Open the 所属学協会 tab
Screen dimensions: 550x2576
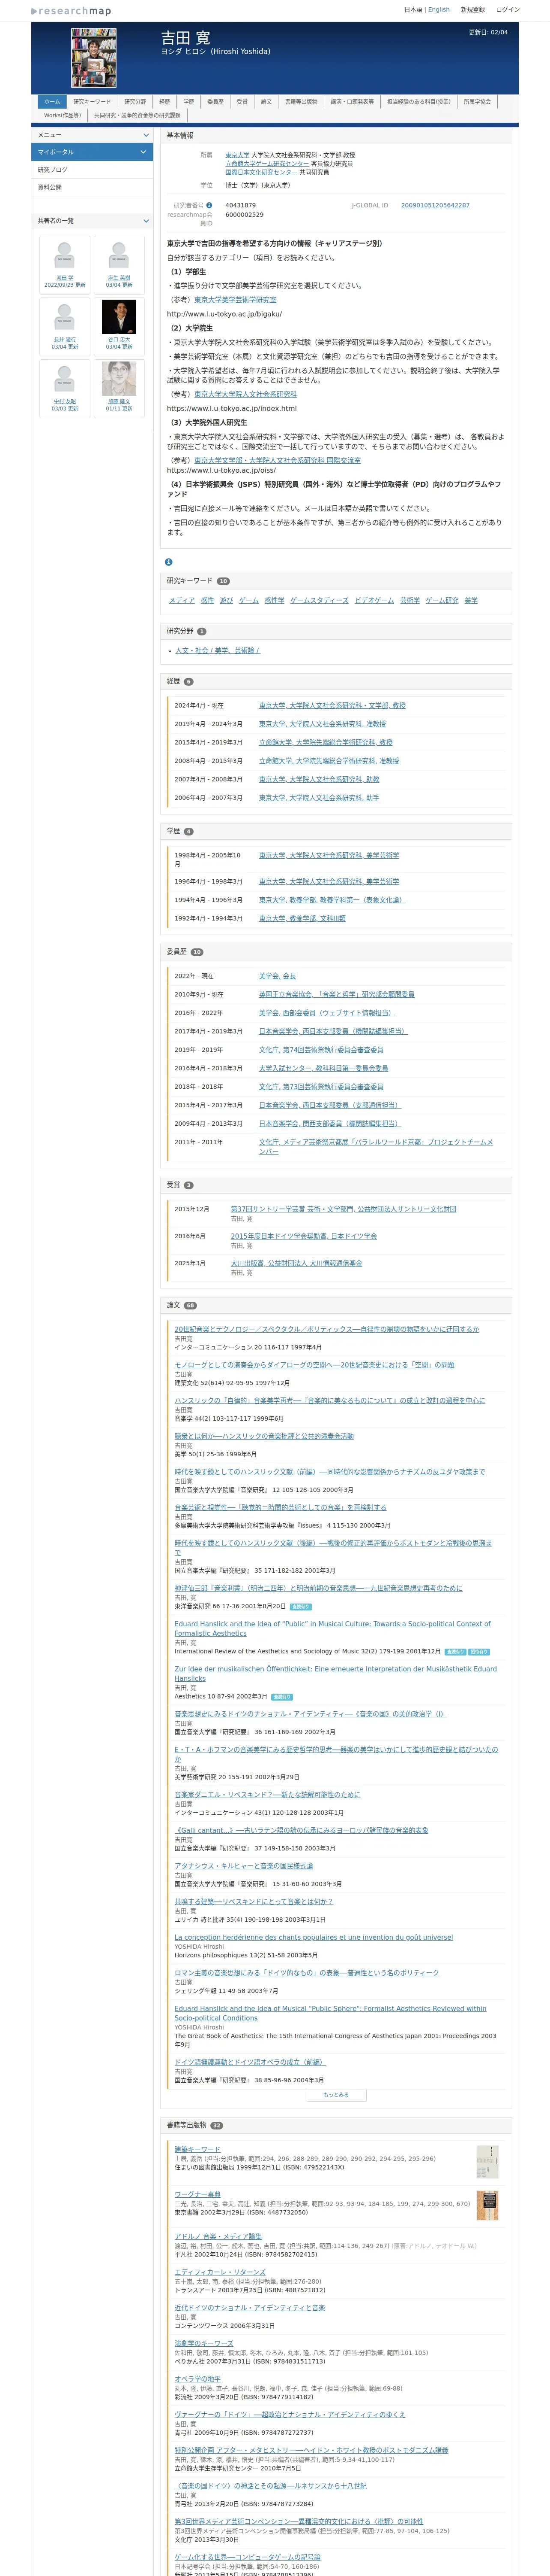477,102
